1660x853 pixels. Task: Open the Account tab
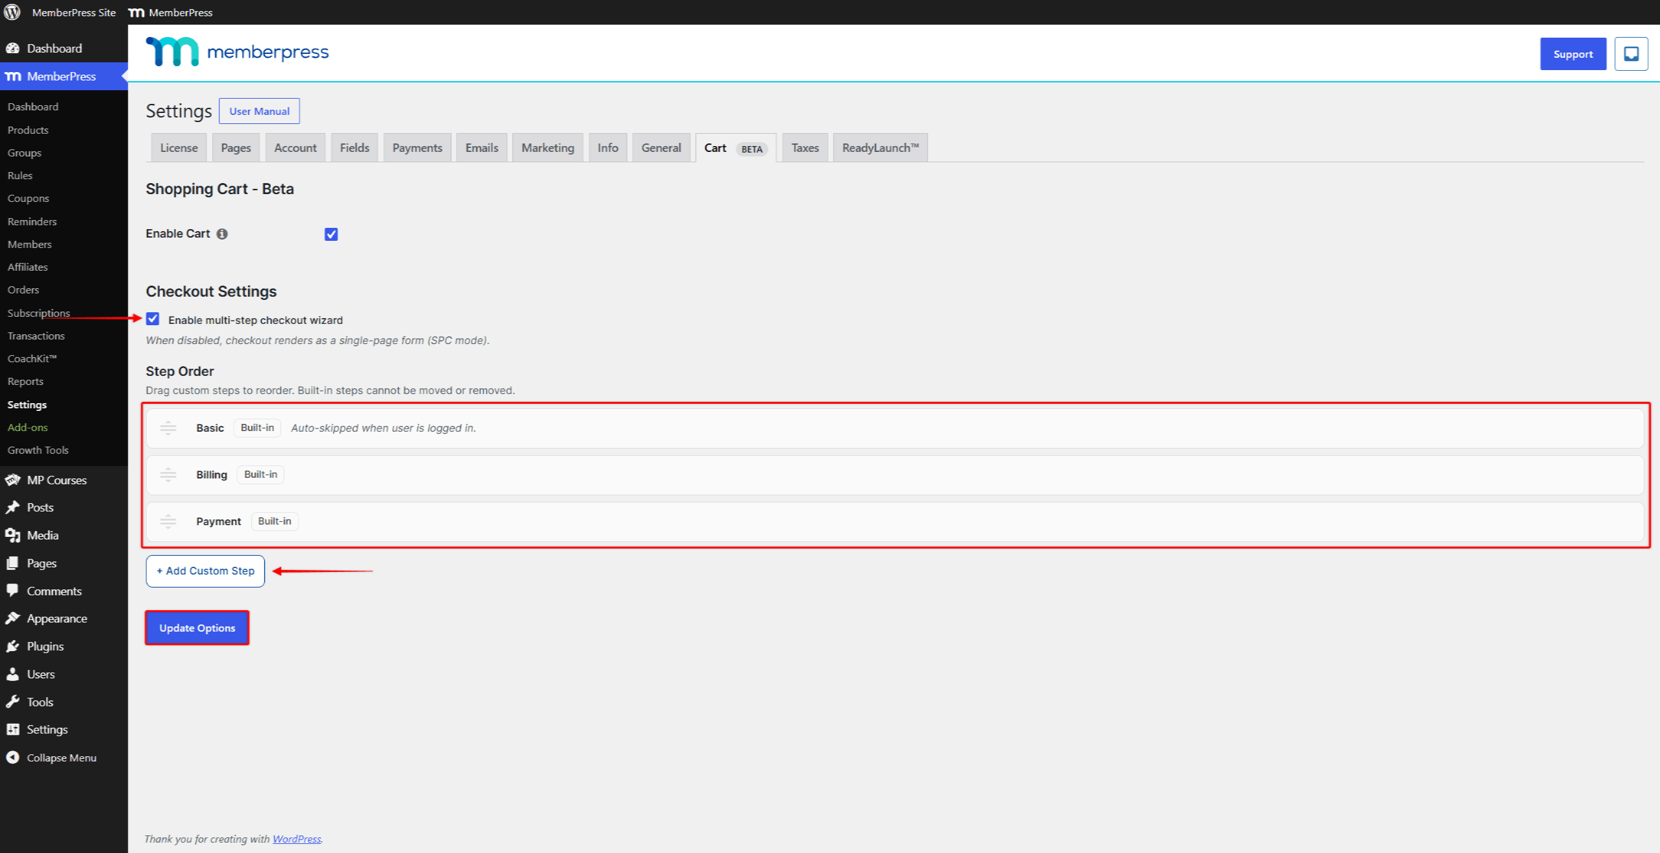296,148
